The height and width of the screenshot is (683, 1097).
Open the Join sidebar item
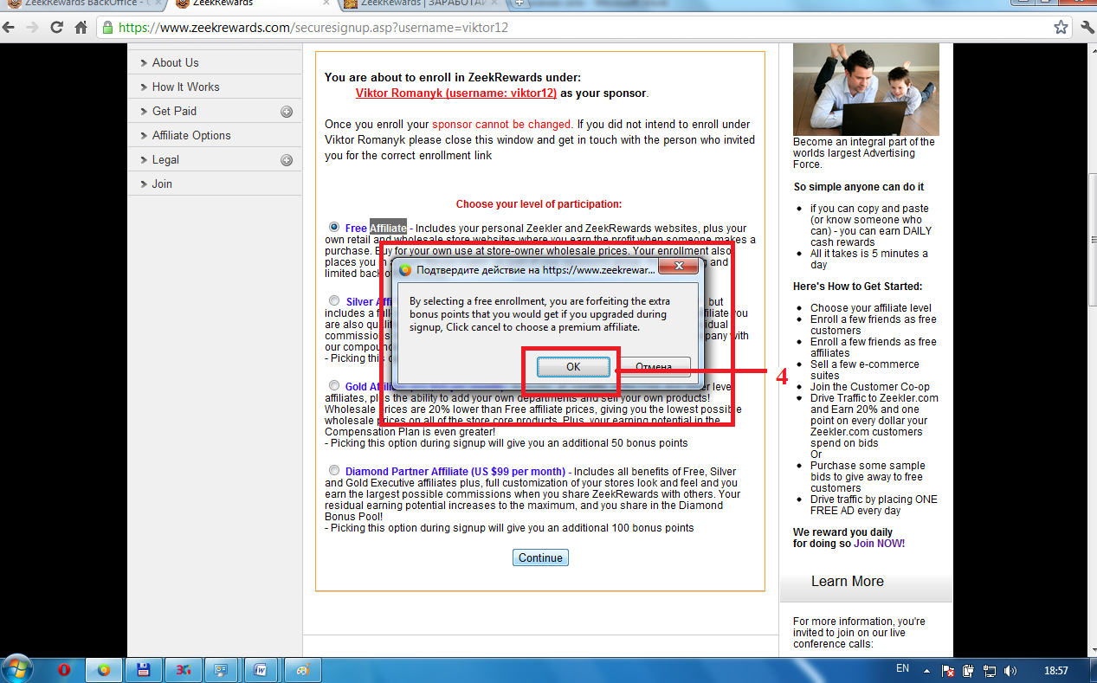(x=215, y=184)
